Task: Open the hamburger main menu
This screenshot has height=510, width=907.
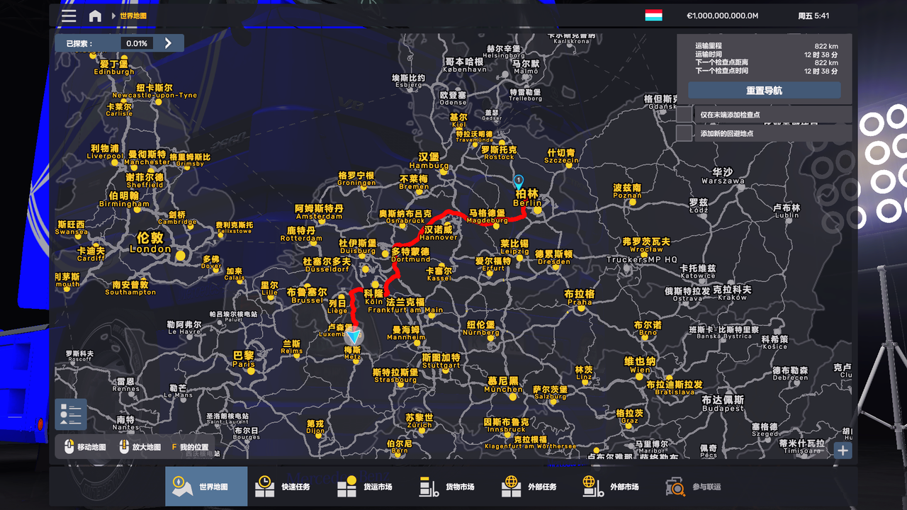Action: click(69, 16)
